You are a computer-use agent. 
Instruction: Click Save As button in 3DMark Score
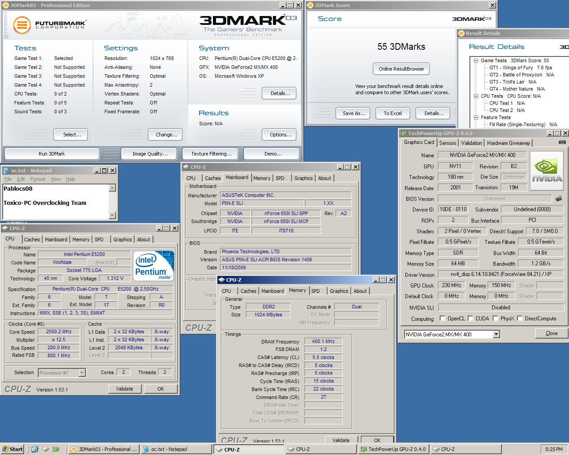pos(354,113)
